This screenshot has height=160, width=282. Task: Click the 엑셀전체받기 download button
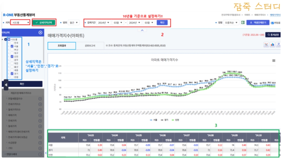[x=258, y=22]
